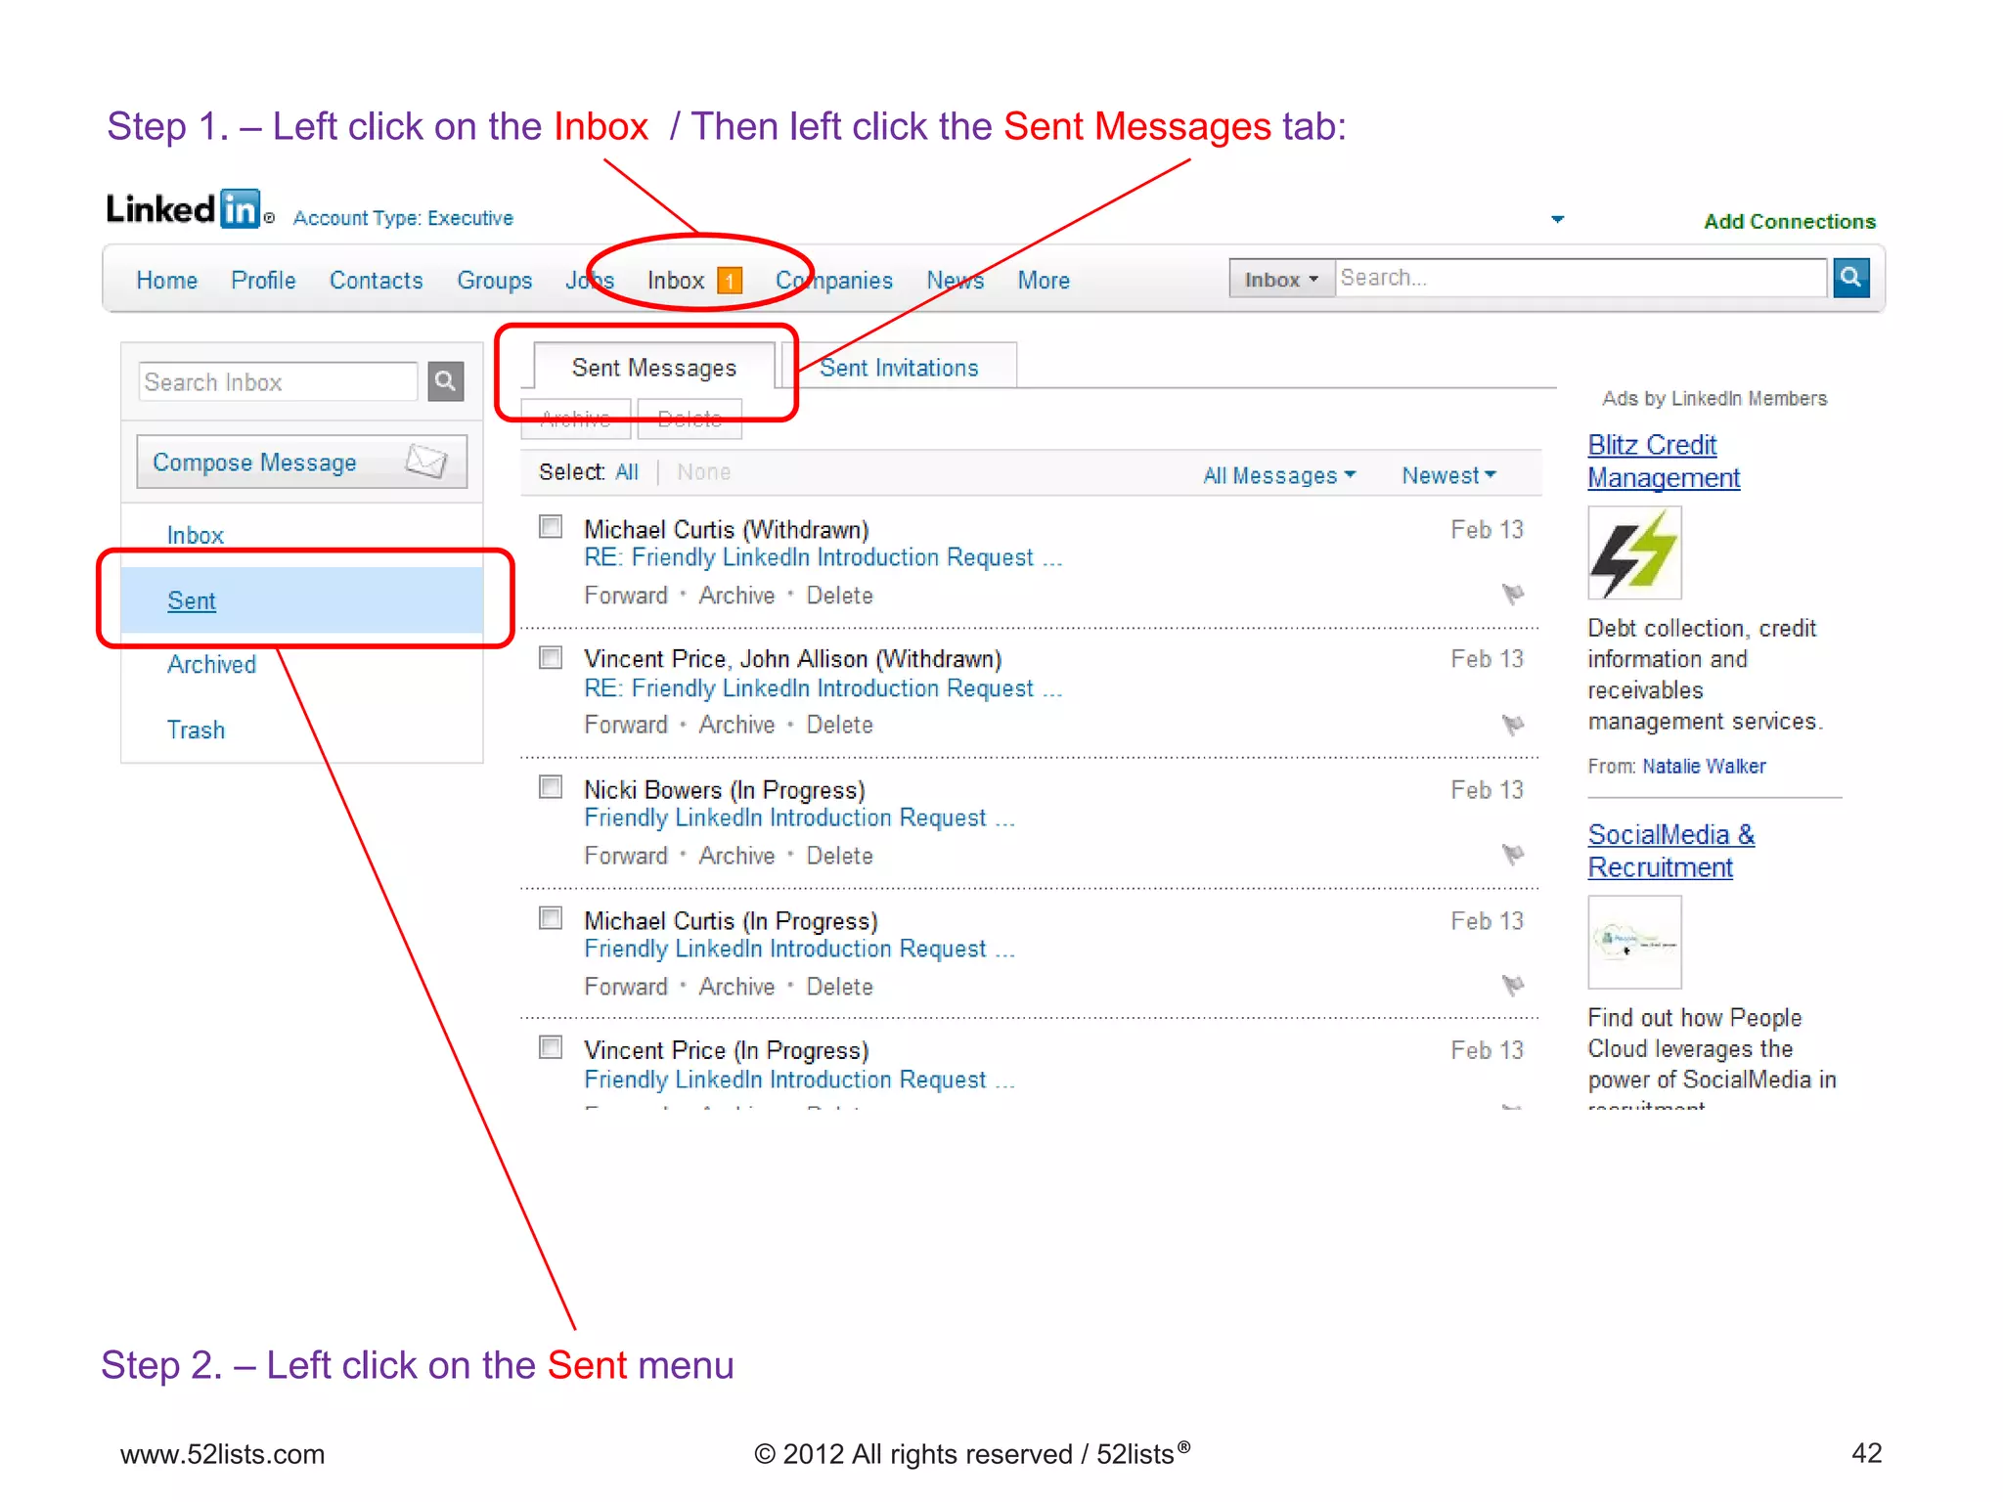Viewport: 2003px width, 1502px height.
Task: Click flag icon on first Michael Curtis Withdrawn message
Action: 1512,594
